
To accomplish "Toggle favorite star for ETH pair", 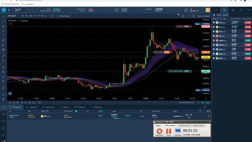I will coord(214,22).
